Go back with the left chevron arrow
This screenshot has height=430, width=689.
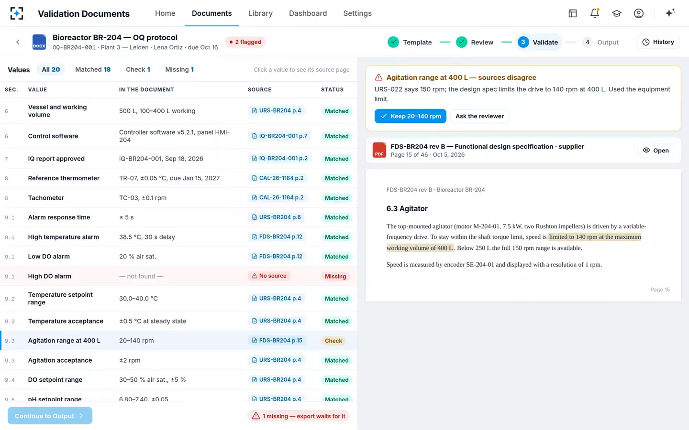18,42
